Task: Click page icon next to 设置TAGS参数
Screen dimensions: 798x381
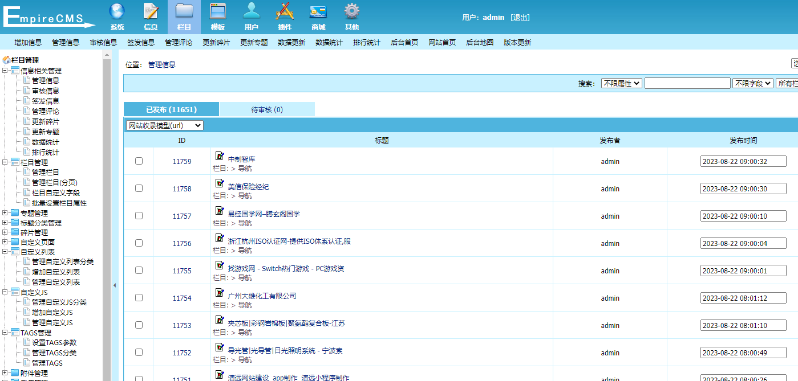Action: coord(26,342)
